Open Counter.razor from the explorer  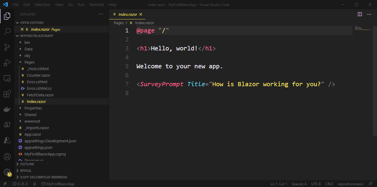click(x=38, y=75)
